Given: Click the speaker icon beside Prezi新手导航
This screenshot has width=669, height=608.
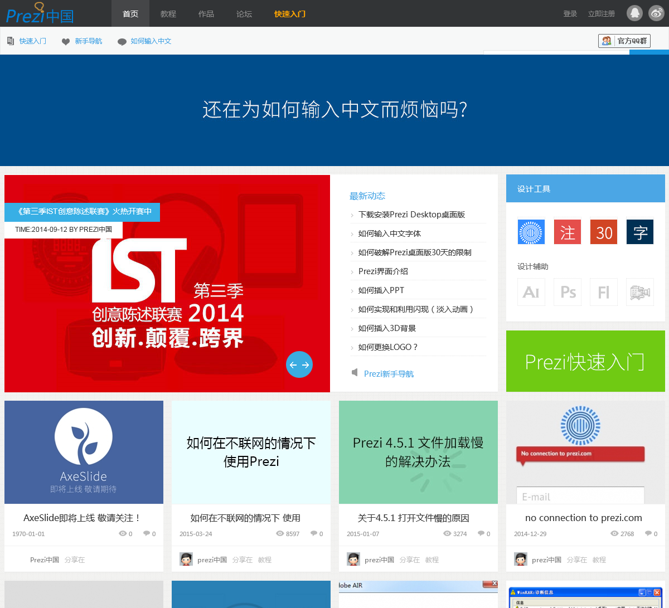Looking at the screenshot, I should [x=355, y=372].
